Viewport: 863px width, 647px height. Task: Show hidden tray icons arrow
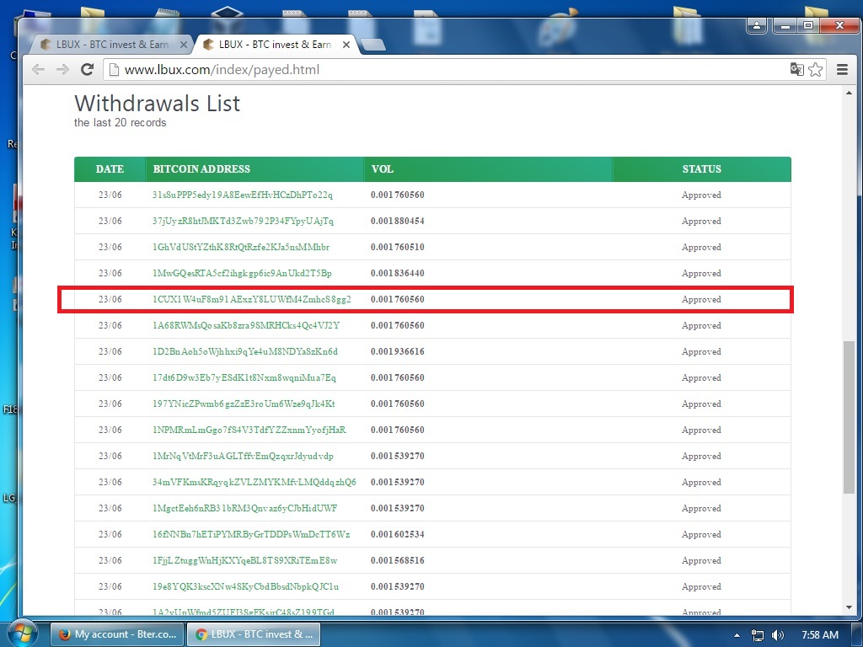[x=737, y=635]
